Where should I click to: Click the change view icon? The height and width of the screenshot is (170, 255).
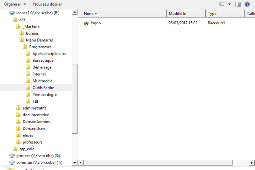(222, 4)
